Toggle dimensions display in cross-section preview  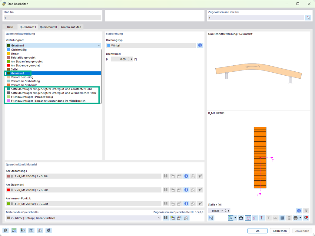241,218
